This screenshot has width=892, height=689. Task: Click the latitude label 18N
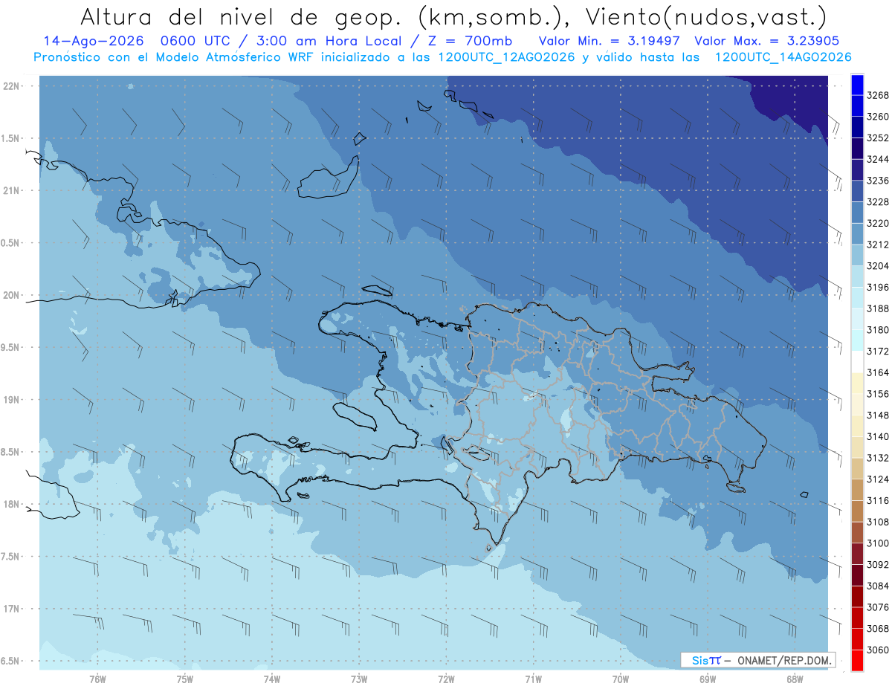click(11, 504)
